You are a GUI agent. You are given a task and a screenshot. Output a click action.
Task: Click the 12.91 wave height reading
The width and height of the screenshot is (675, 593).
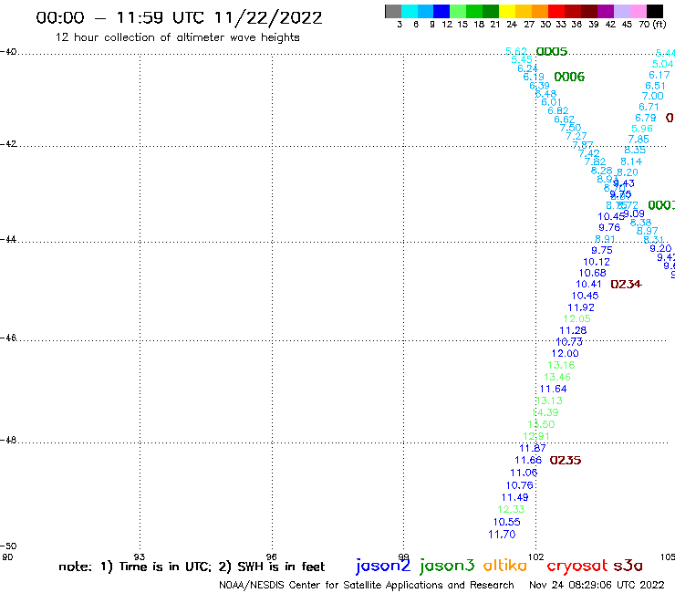click(536, 436)
